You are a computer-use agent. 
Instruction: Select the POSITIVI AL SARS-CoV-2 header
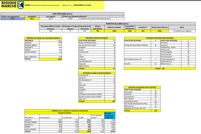tap(117, 24)
